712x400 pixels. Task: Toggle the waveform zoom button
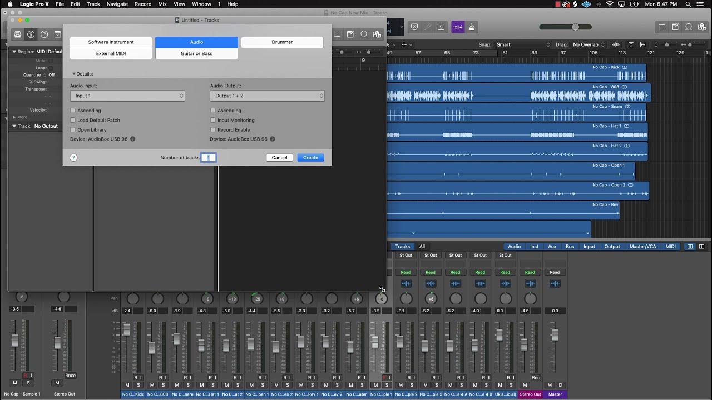[616, 44]
